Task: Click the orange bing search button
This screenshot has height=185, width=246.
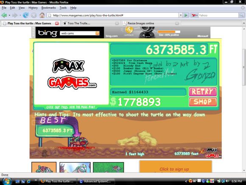Action: [97, 33]
